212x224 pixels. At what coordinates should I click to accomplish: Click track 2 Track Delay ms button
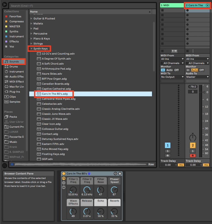coord(206,165)
